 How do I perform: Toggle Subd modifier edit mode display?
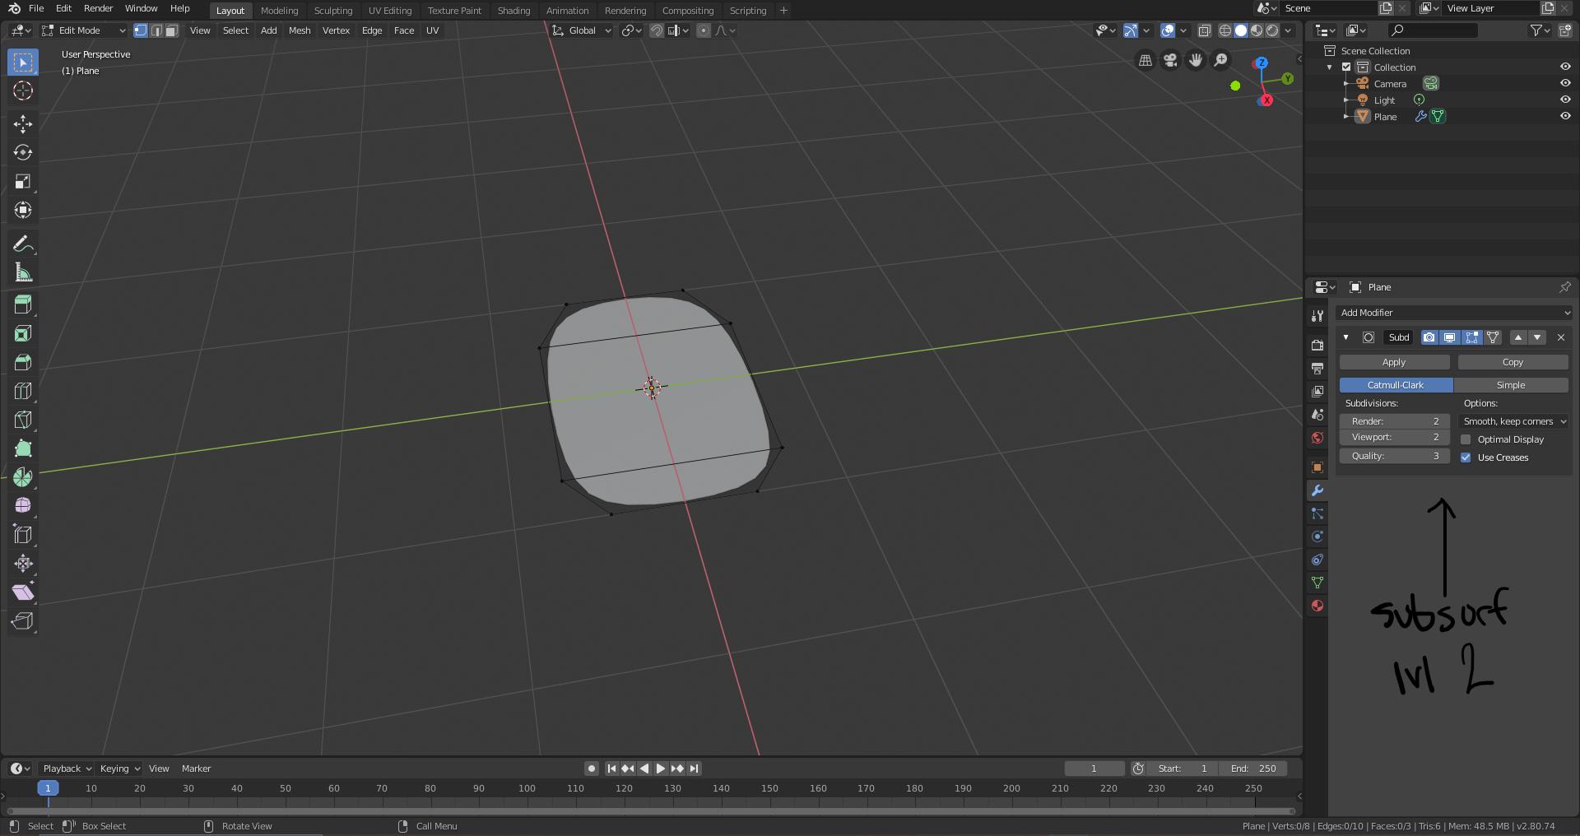tap(1472, 337)
